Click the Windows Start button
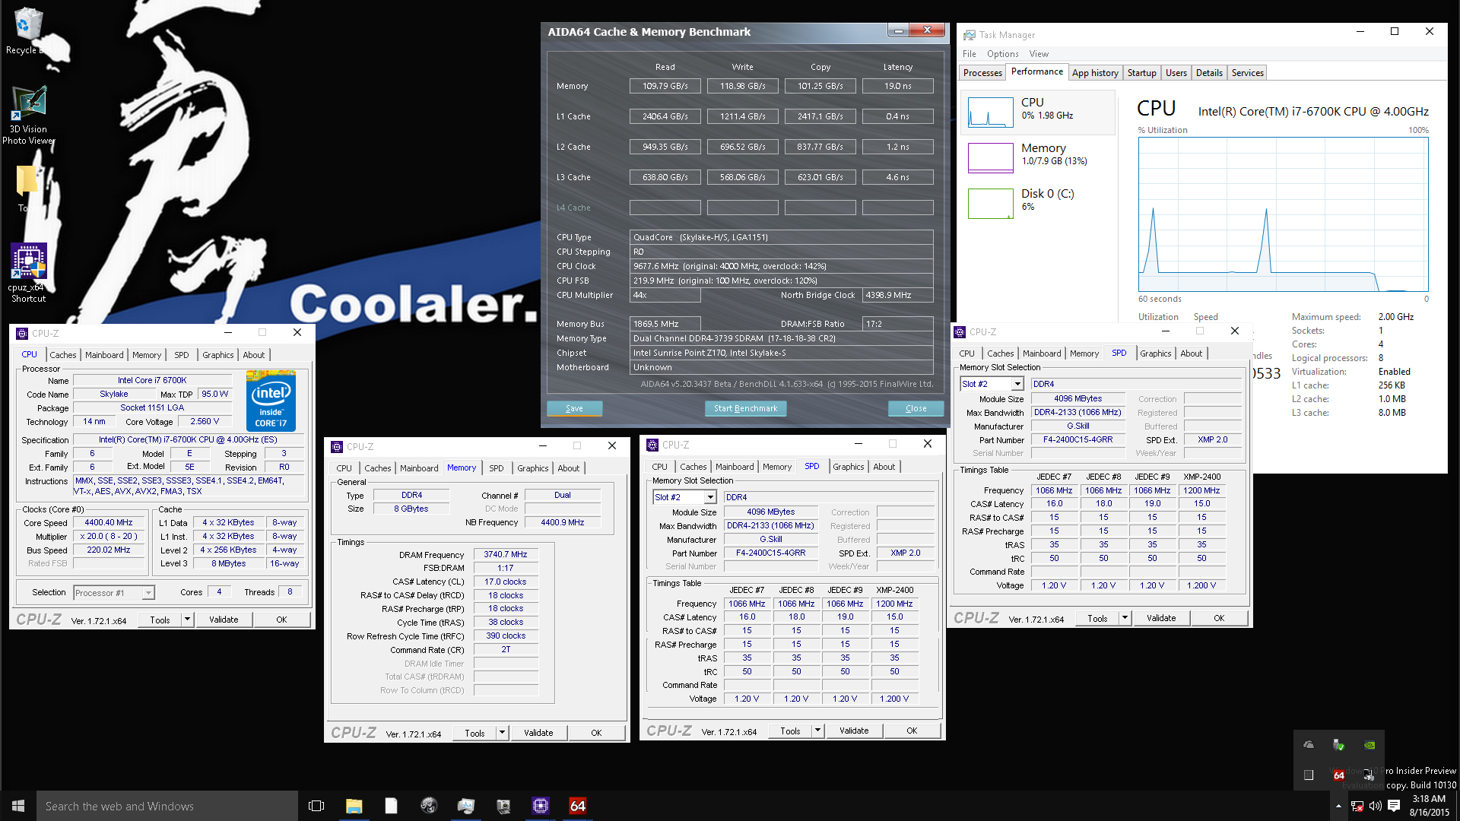The image size is (1460, 821). 18,806
